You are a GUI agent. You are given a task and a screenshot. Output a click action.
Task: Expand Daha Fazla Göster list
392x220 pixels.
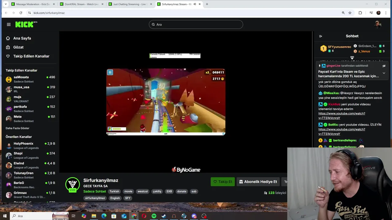click(x=17, y=128)
